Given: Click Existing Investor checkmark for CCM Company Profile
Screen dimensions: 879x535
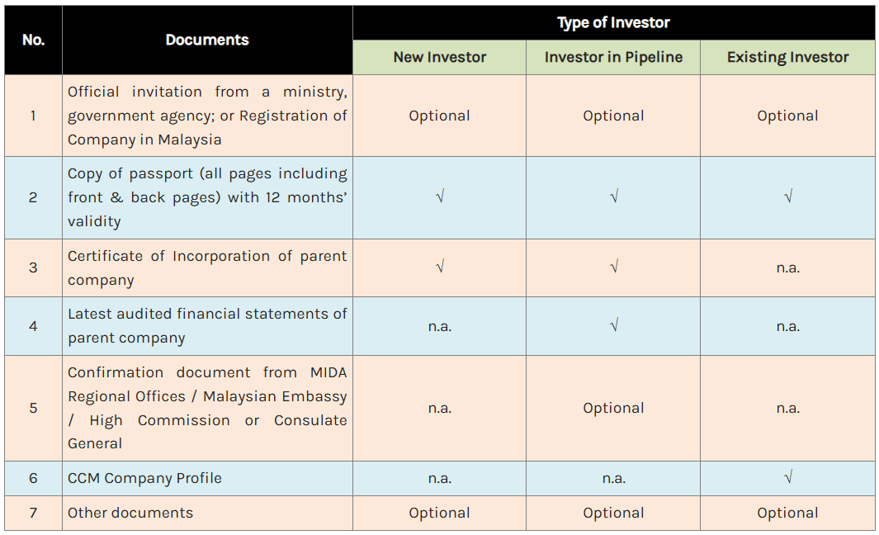Looking at the screenshot, I should (788, 478).
